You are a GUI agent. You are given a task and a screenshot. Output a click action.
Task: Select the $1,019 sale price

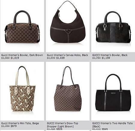(15, 58)
